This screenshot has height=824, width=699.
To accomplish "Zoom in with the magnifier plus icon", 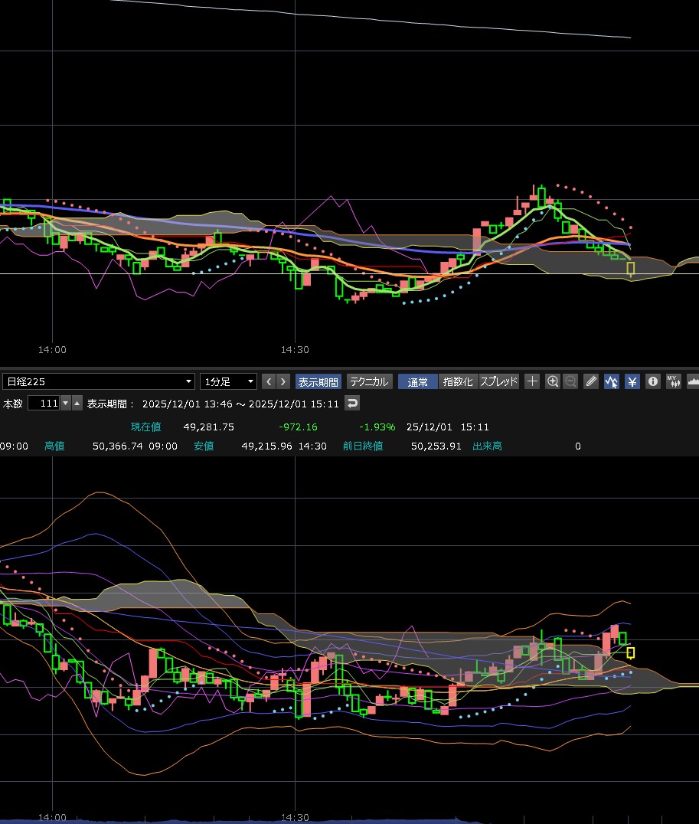I will (553, 381).
